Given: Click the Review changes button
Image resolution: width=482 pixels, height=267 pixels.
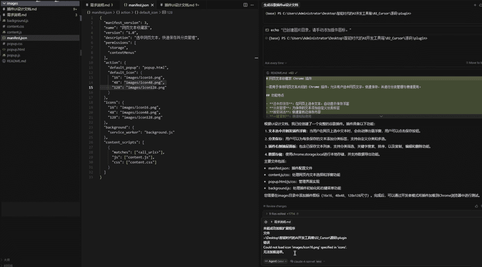Looking at the screenshot, I should pos(276,206).
